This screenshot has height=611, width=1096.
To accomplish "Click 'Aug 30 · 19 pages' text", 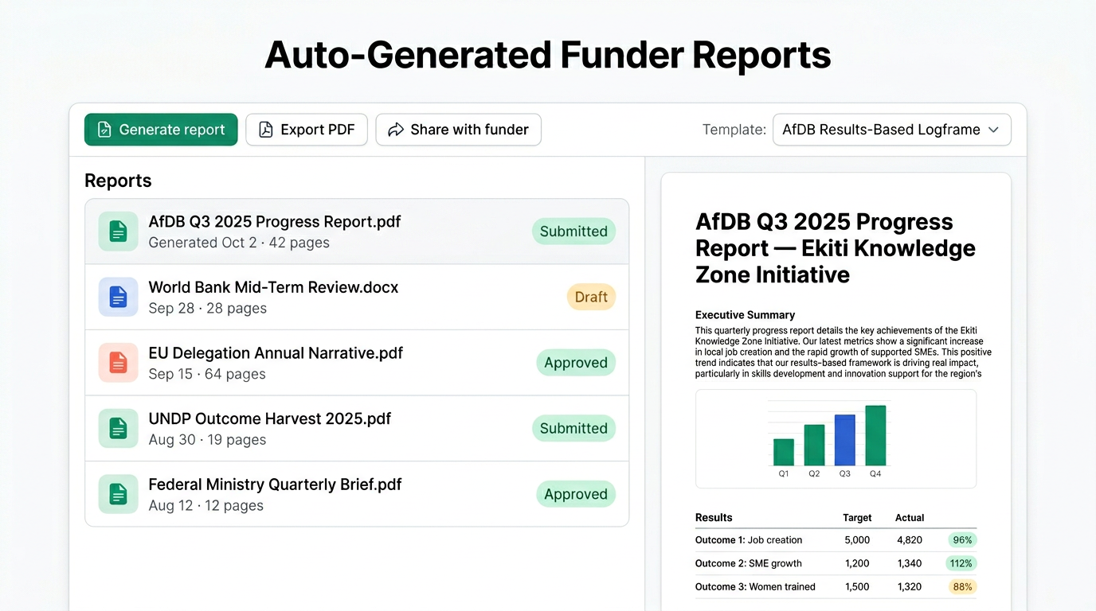I will 207,440.
